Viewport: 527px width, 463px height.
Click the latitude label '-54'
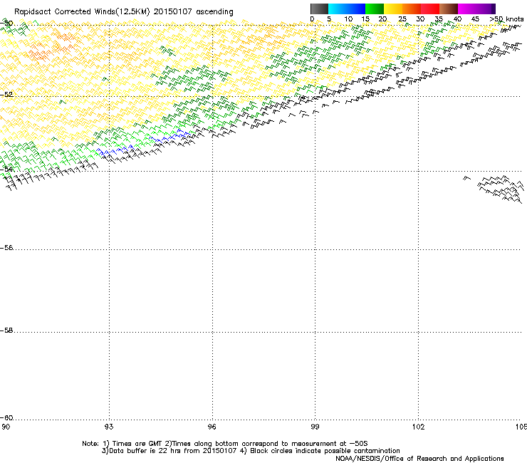pyautogui.click(x=6, y=169)
